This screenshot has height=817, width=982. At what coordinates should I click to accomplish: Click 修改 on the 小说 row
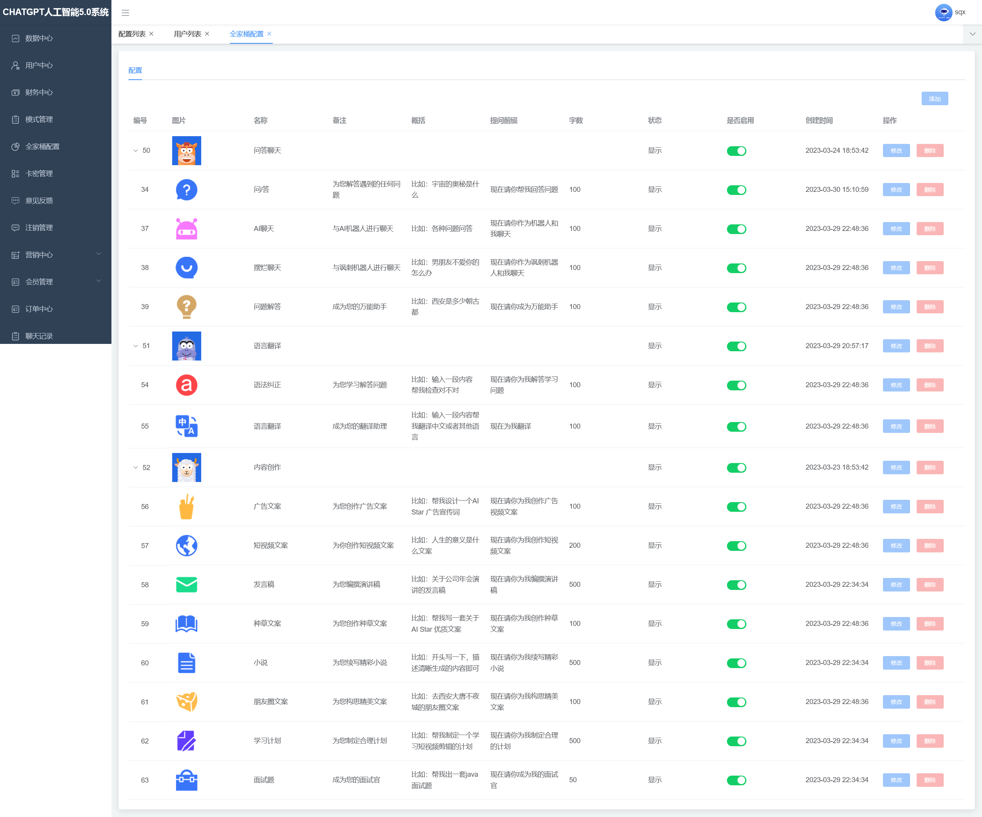[896, 663]
